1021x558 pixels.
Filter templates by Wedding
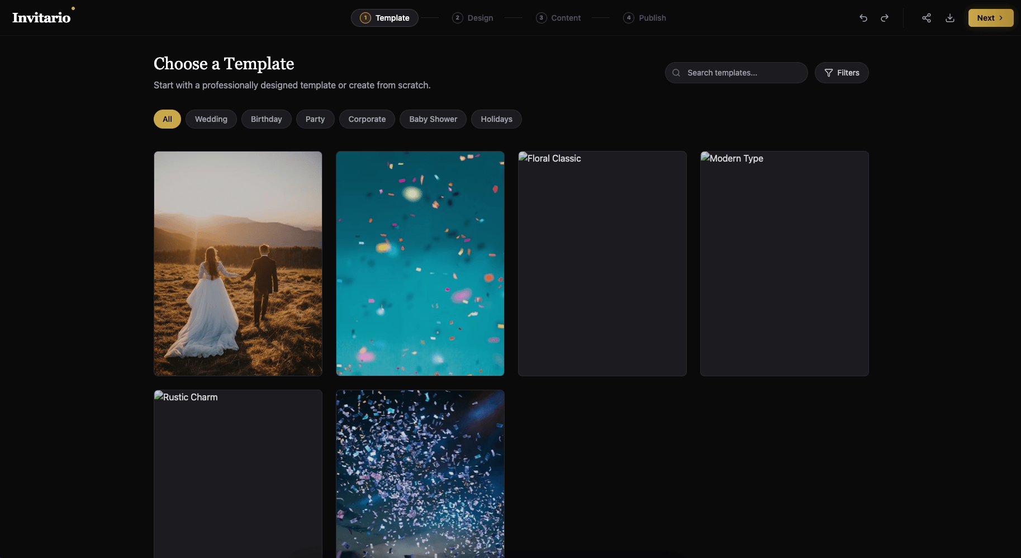211,119
